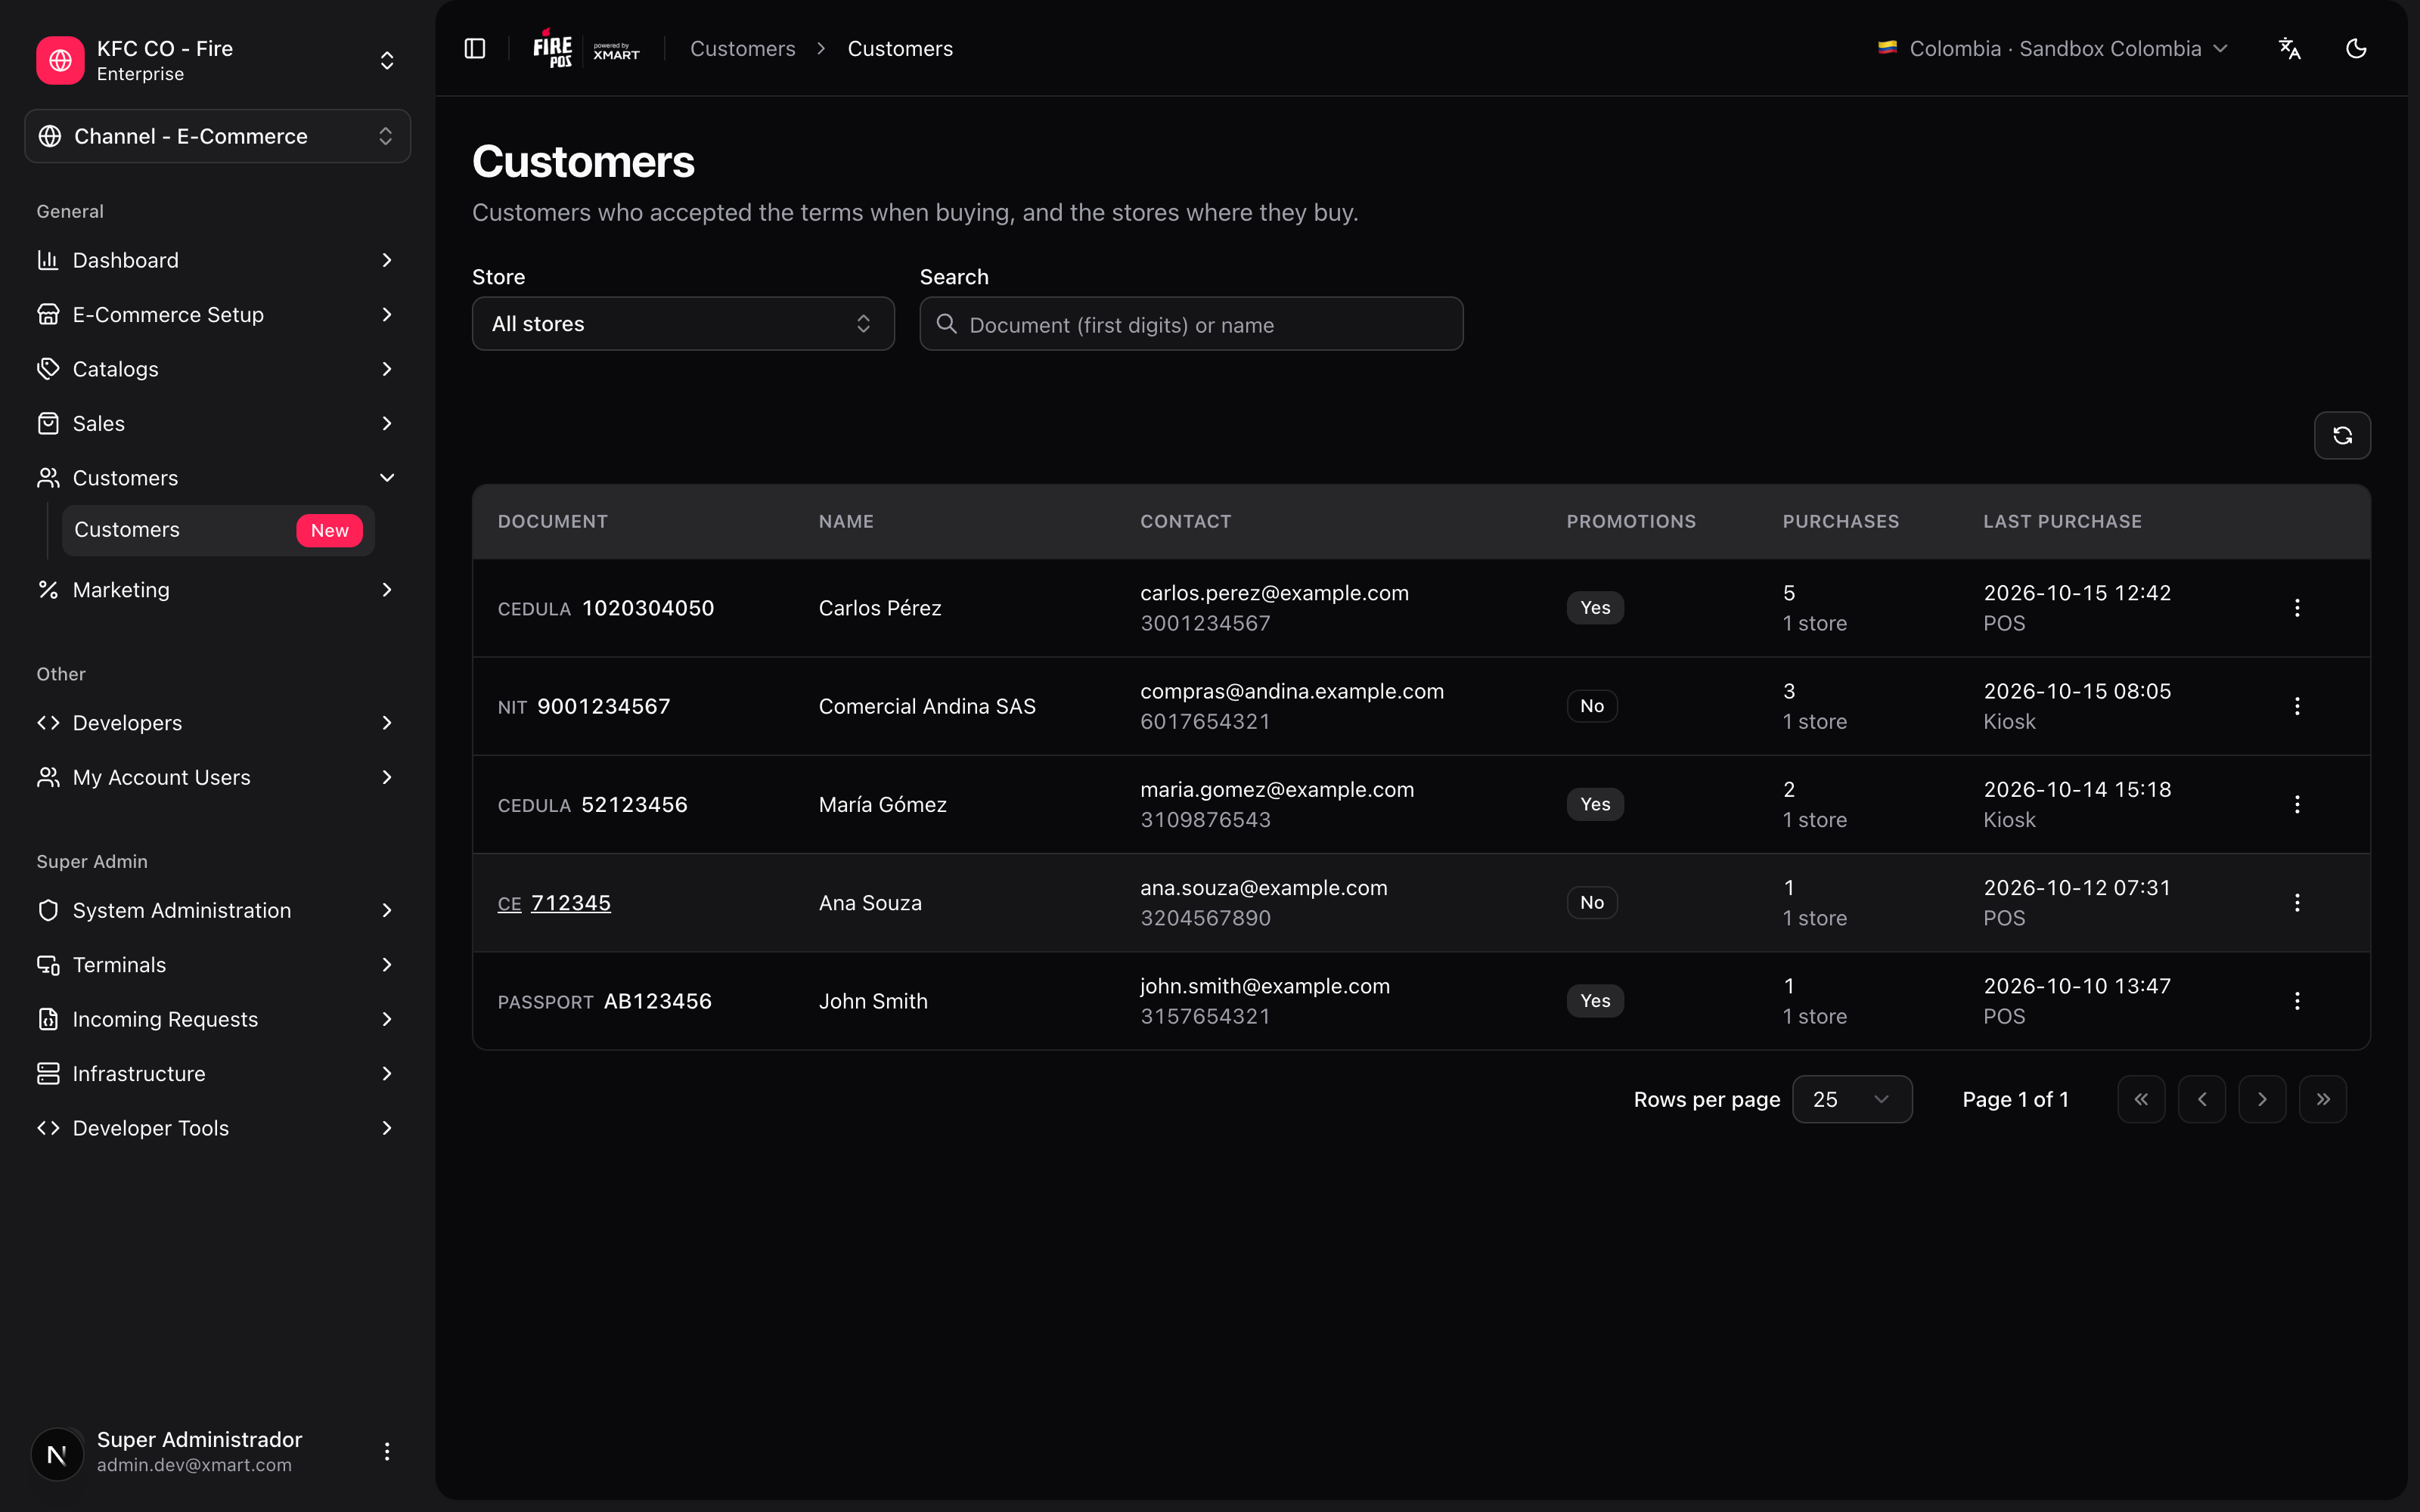The image size is (2420, 1512).
Task: Open the language translation icon
Action: coord(2289,48)
